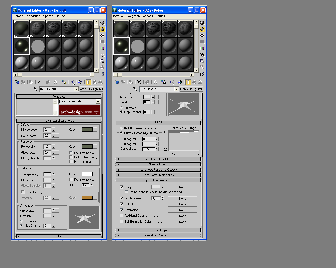This screenshot has width=336, height=268.
Task: Toggle Show End Result icon in left window
Action: pos(88,82)
